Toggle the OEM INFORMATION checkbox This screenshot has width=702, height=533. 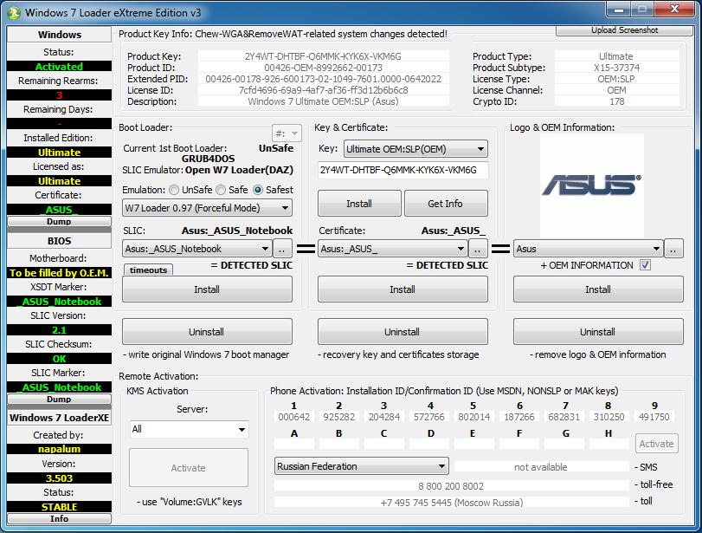point(645,265)
